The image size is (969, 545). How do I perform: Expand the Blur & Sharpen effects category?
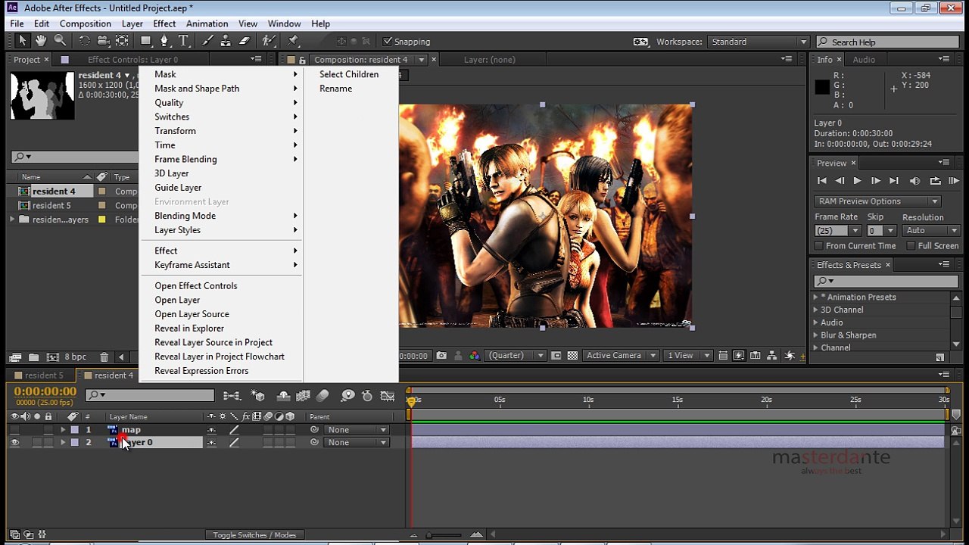(816, 335)
